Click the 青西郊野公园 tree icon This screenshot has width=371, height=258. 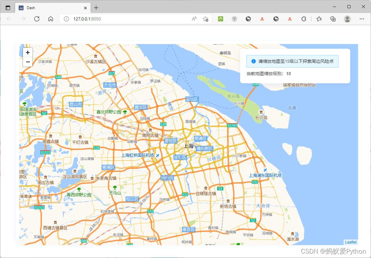click(79, 189)
